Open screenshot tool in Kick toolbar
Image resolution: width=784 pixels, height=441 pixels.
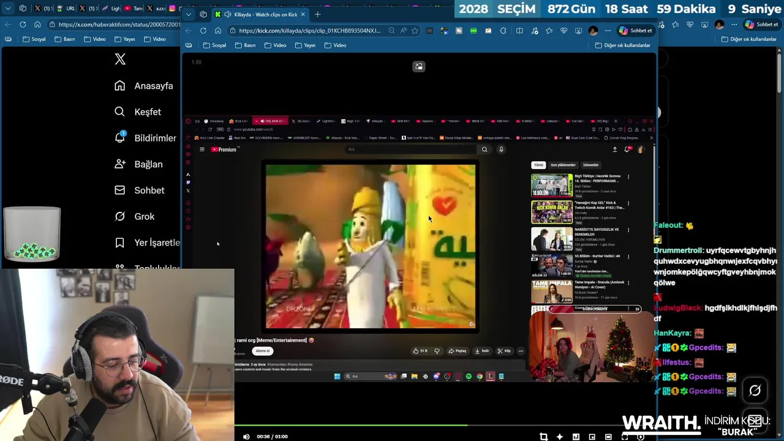coord(578,31)
